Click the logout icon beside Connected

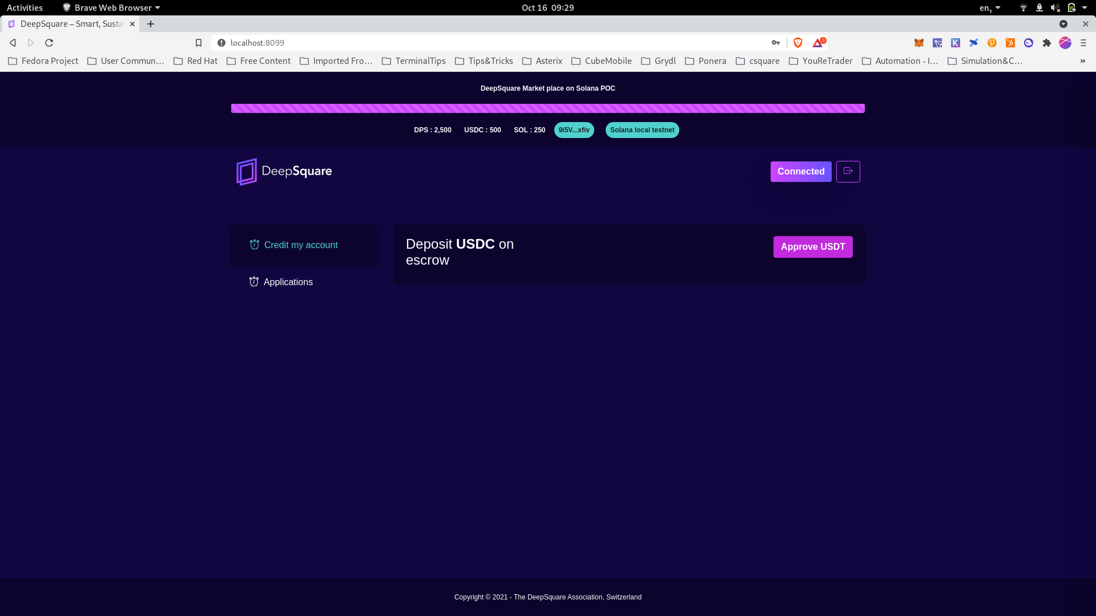(x=848, y=171)
